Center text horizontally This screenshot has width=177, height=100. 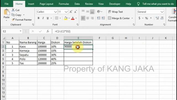pyautogui.click(x=88, y=18)
